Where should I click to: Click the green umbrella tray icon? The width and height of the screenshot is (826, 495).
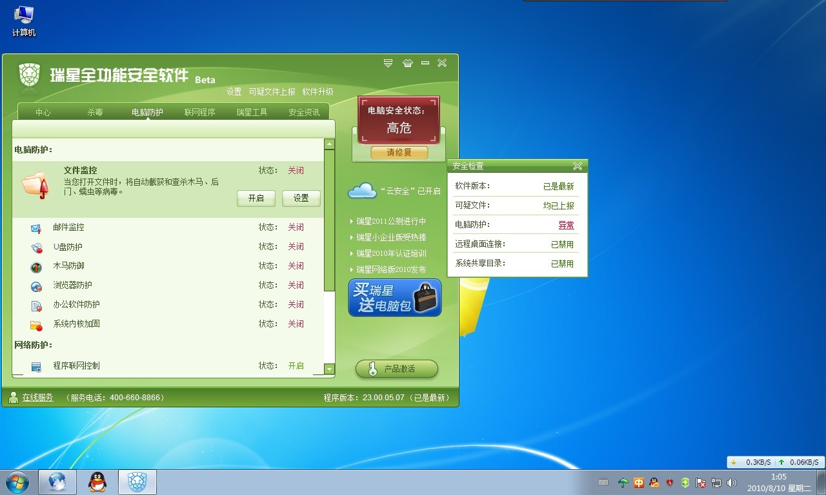tap(623, 483)
